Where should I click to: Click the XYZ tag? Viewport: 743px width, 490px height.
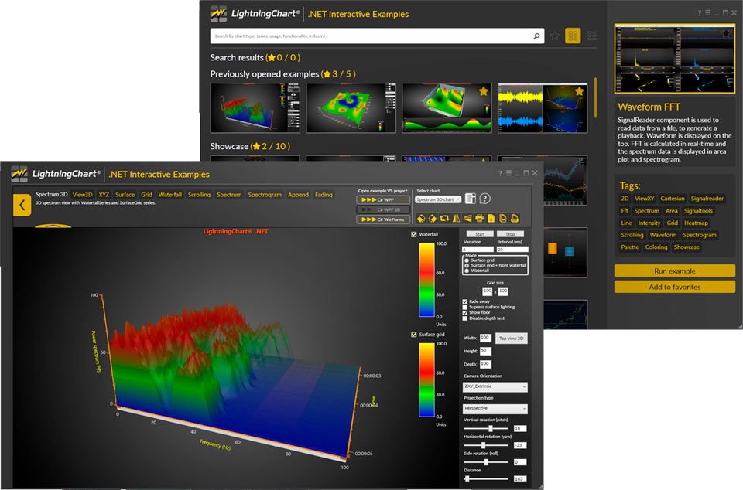(x=104, y=195)
